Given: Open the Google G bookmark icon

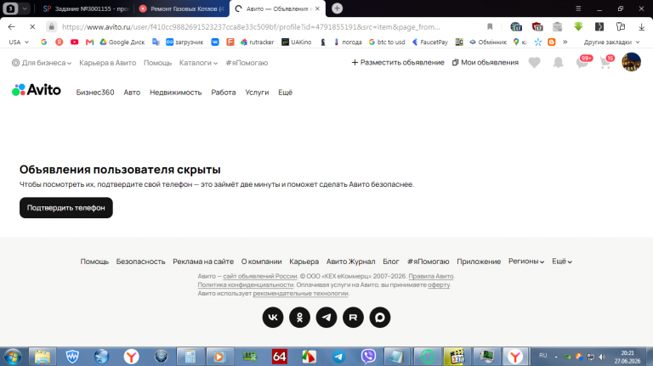Looking at the screenshot, I should click(43, 42).
